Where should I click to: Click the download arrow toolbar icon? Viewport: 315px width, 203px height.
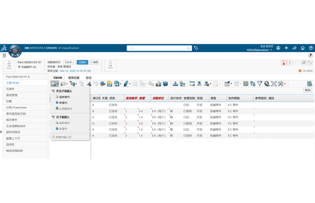(175, 83)
